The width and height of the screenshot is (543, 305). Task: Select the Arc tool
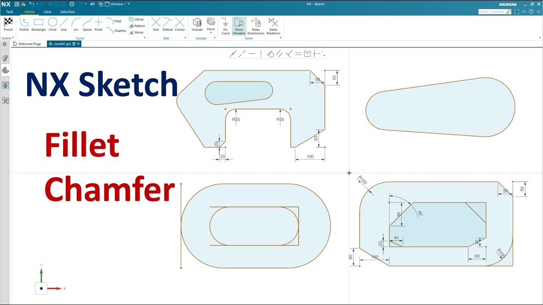tap(76, 25)
